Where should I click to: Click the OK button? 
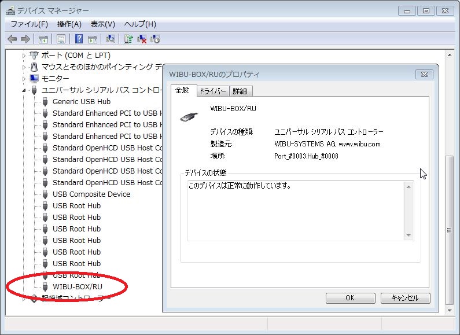(x=350, y=298)
